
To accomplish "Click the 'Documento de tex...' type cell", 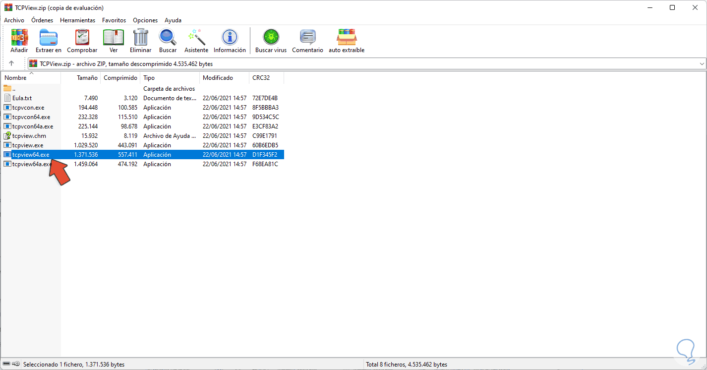I will pos(170,98).
